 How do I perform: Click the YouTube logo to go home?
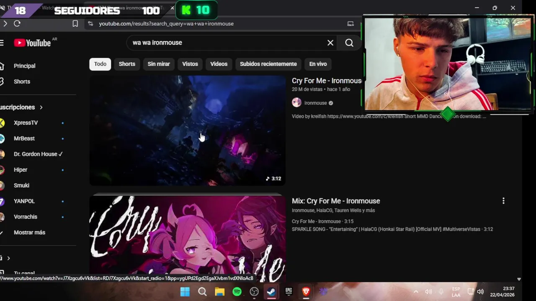tap(32, 43)
